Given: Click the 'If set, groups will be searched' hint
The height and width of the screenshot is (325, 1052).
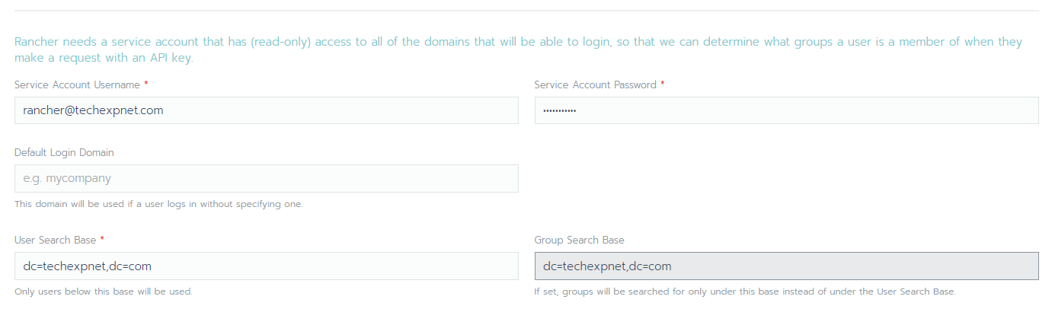Looking at the screenshot, I should pyautogui.click(x=745, y=292).
